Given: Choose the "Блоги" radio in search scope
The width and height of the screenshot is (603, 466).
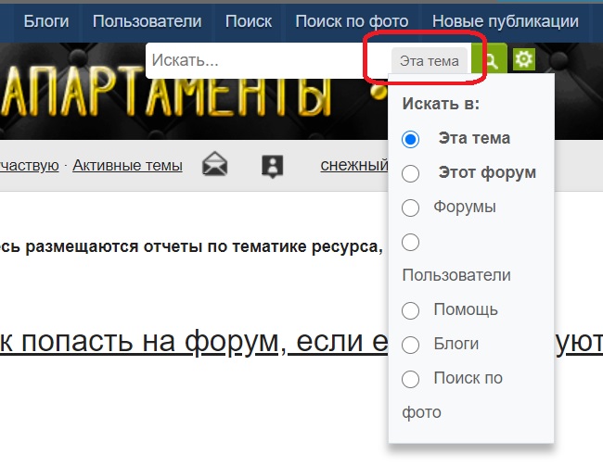Looking at the screenshot, I should (x=411, y=345).
